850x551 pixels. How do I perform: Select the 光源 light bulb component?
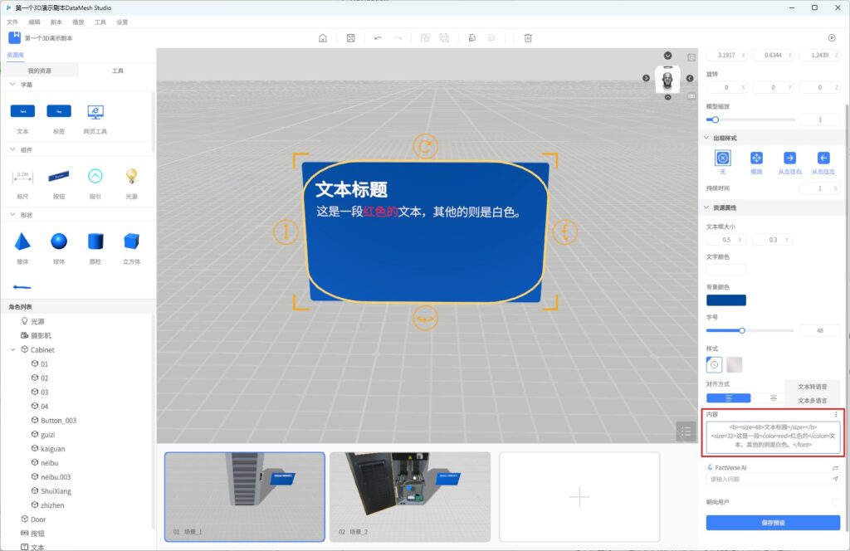131,175
